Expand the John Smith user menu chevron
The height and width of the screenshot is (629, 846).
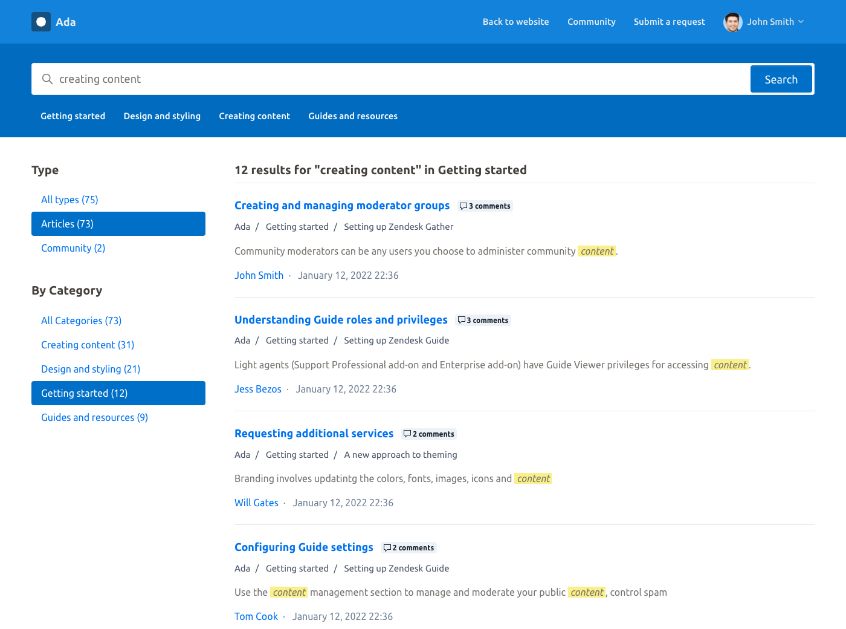tap(801, 22)
